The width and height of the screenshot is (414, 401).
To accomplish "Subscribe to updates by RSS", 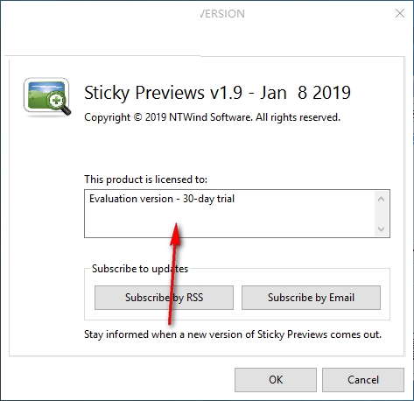I will [164, 298].
